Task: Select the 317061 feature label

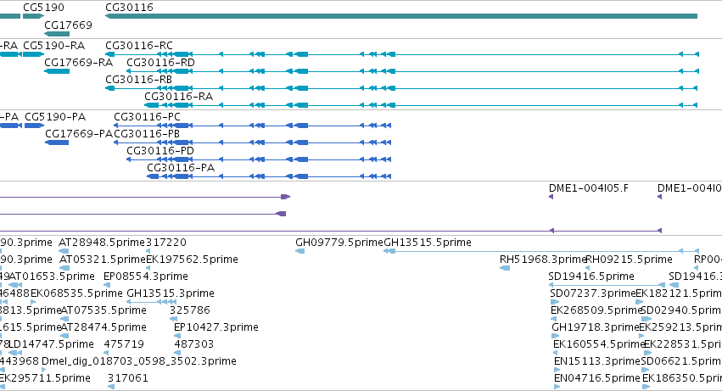Action: [128, 378]
